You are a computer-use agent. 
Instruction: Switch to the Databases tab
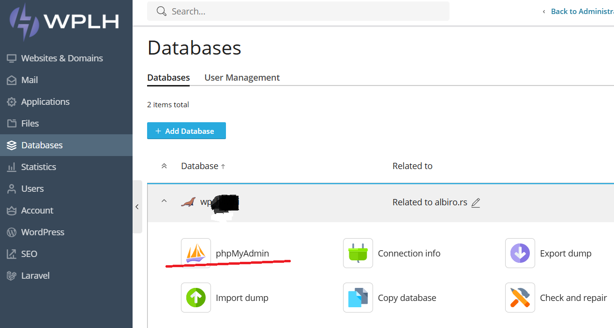168,77
